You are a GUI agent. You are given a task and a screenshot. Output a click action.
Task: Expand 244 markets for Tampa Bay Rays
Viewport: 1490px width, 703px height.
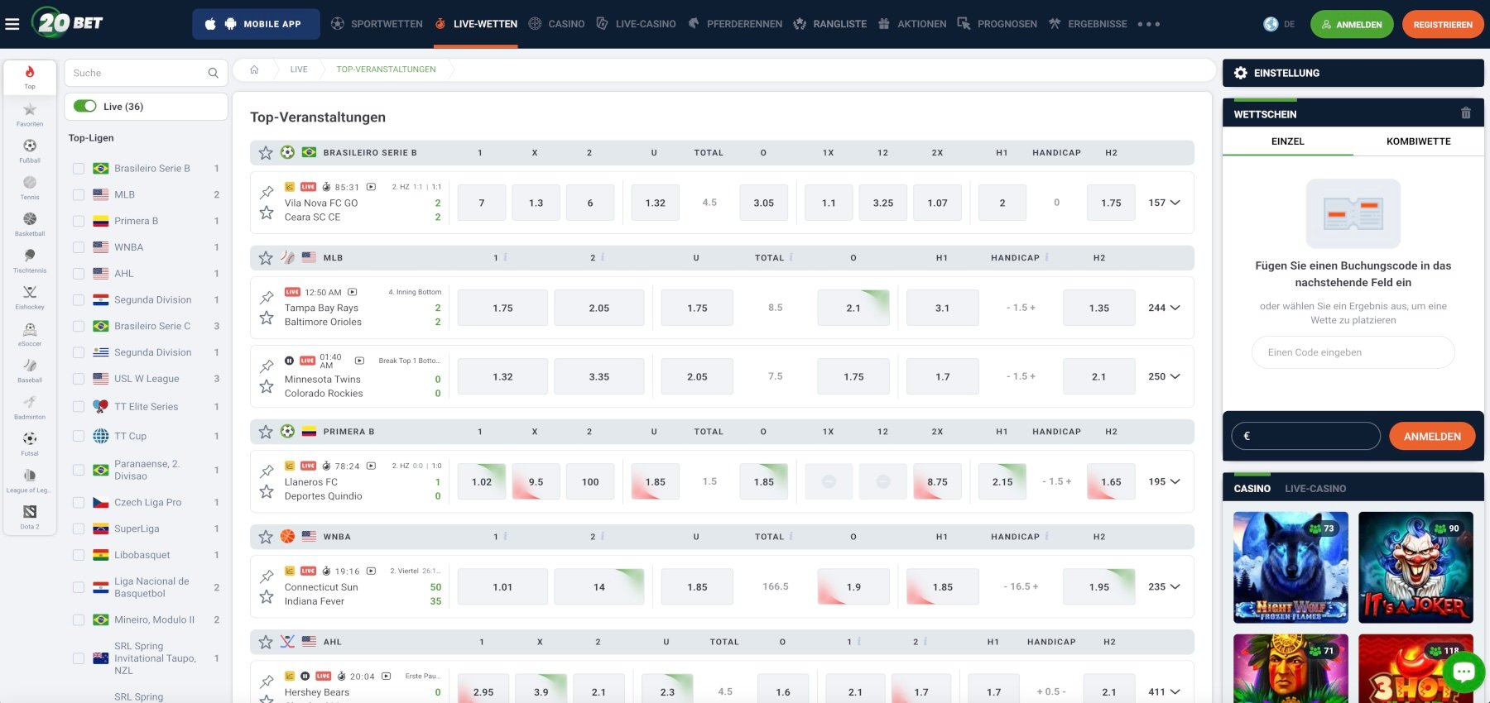1164,308
